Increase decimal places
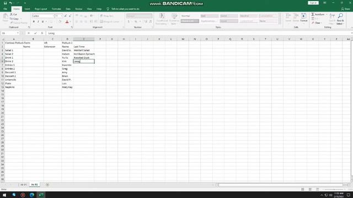 pyautogui.click(x=146, y=22)
